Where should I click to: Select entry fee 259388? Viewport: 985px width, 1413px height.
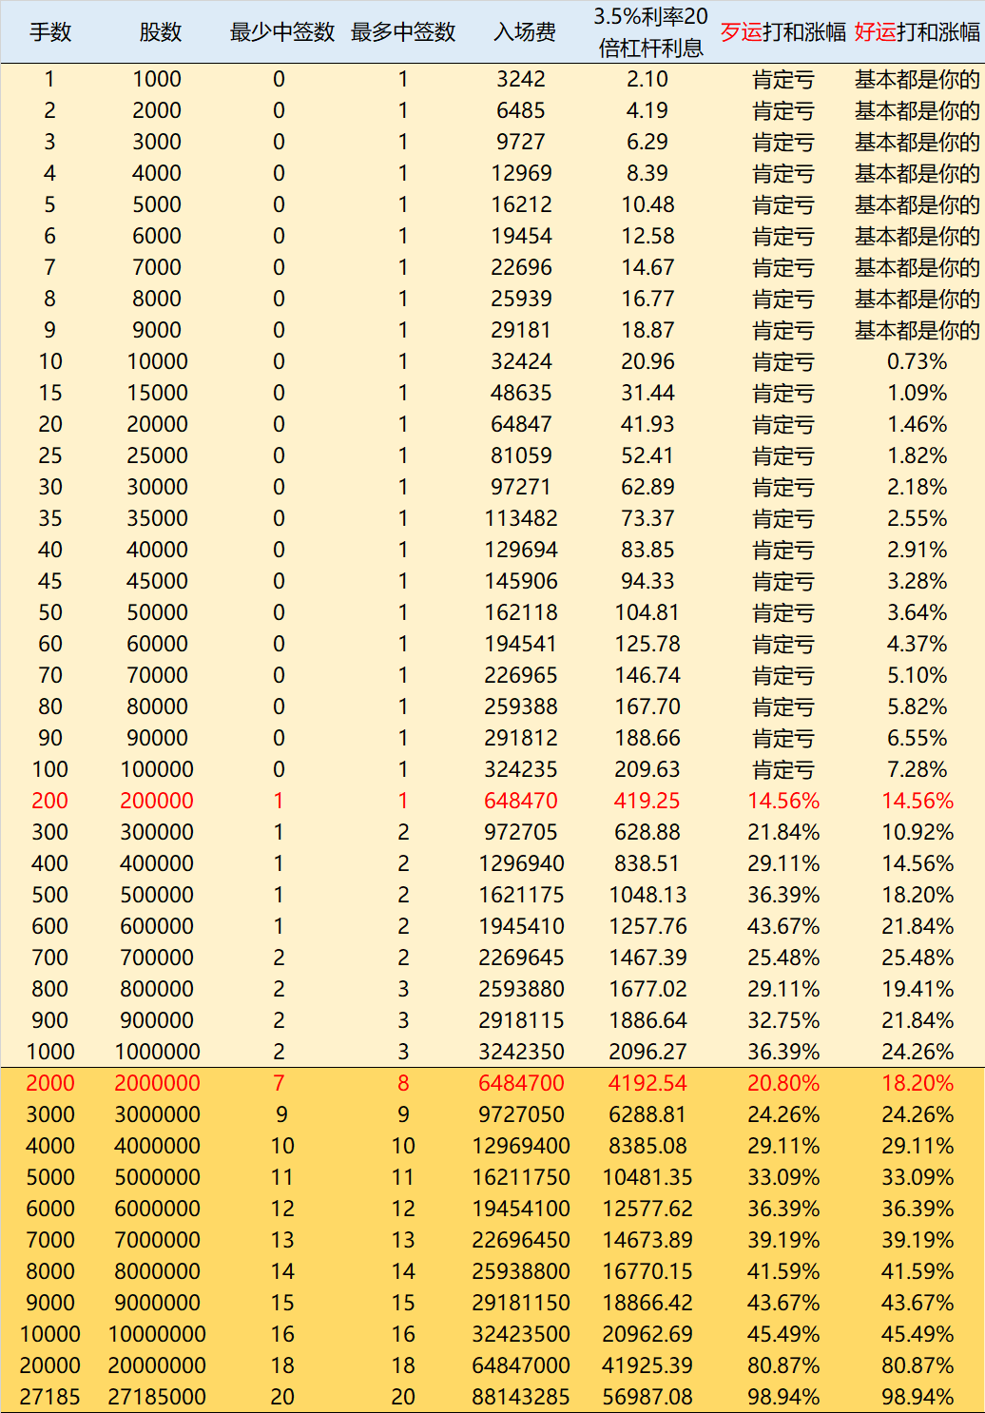point(521,706)
